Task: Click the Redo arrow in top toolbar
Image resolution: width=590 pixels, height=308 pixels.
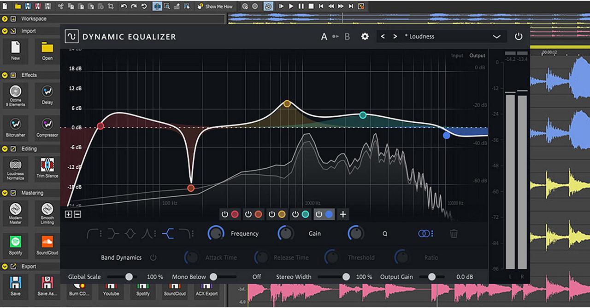Action: 134,6
